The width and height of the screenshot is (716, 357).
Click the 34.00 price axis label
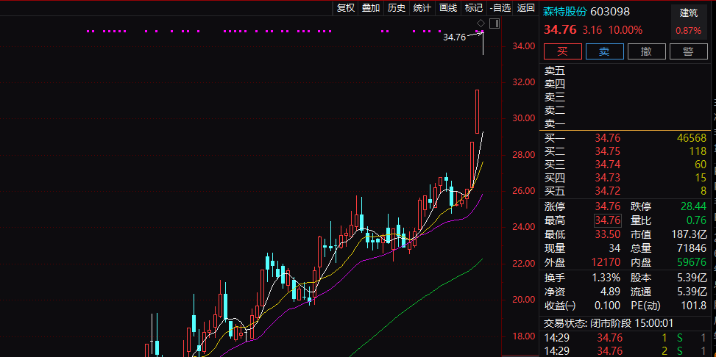[x=523, y=46]
